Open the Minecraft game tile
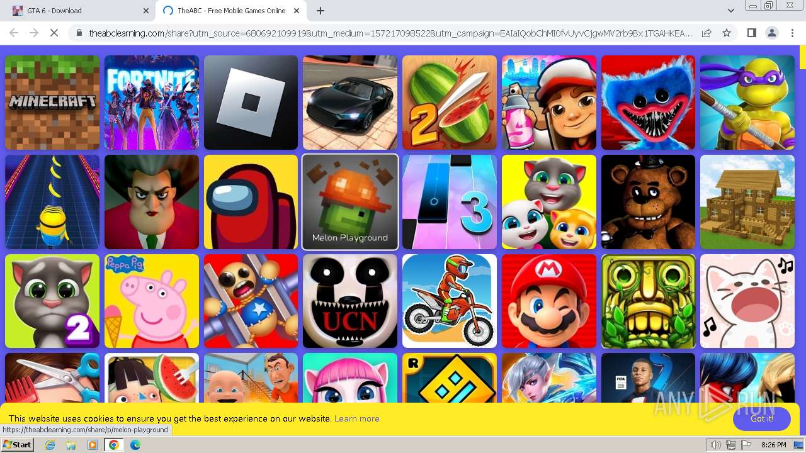 click(x=52, y=103)
